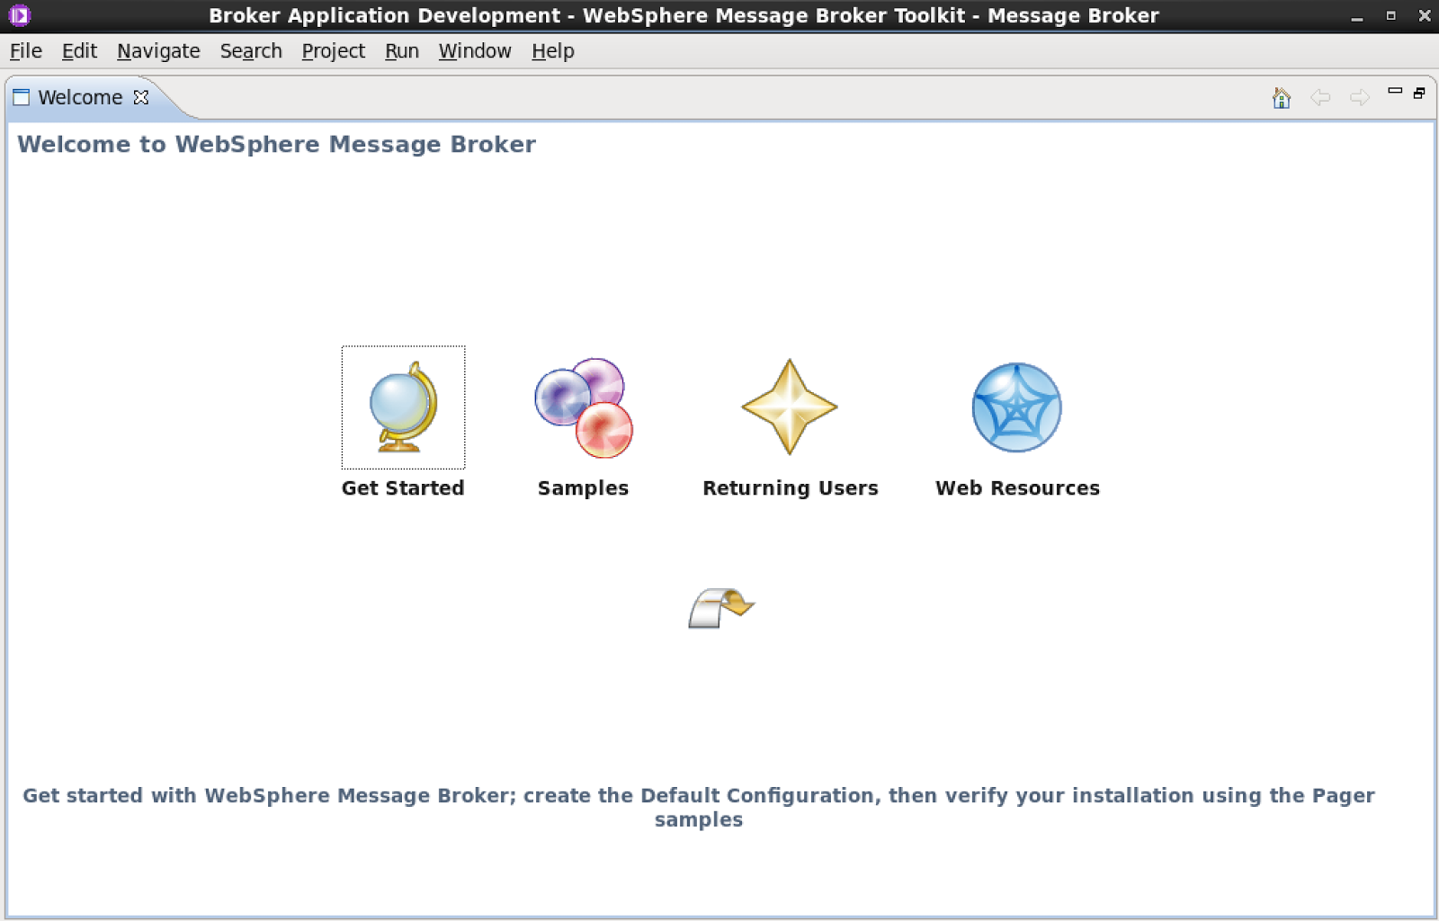The height and width of the screenshot is (921, 1439).
Task: Maximize the Toolkit window
Action: click(x=1390, y=16)
